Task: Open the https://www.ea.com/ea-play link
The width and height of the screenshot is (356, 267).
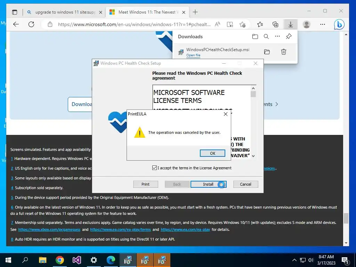Action: (185, 229)
